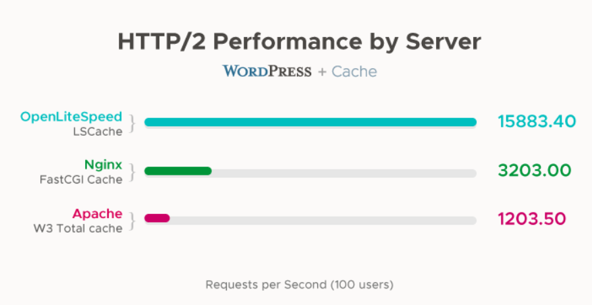Click the WordPress logo text

coord(267,71)
